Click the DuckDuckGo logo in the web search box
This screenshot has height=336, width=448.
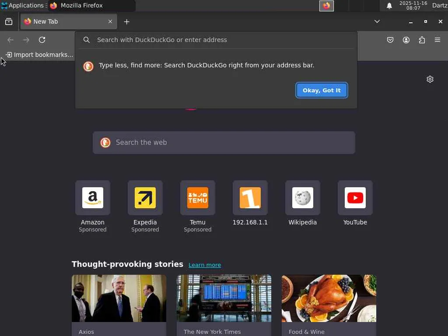coord(105,143)
